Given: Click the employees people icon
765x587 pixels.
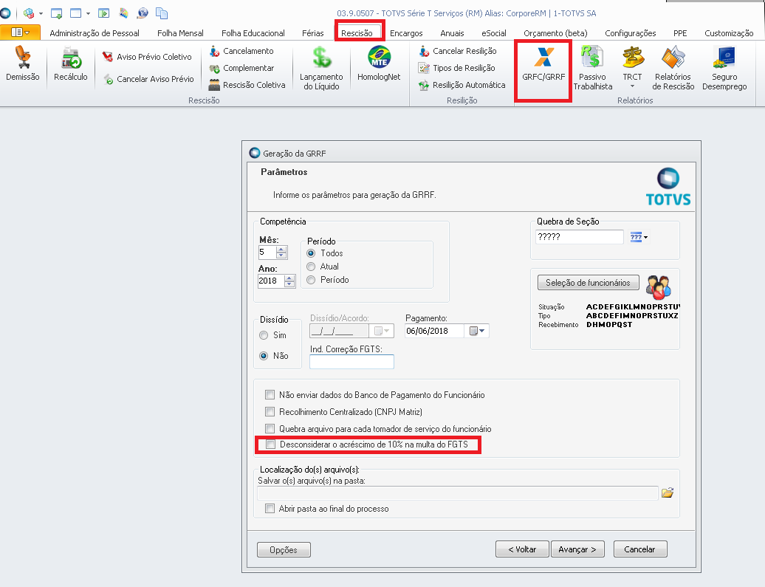Looking at the screenshot, I should click(659, 287).
